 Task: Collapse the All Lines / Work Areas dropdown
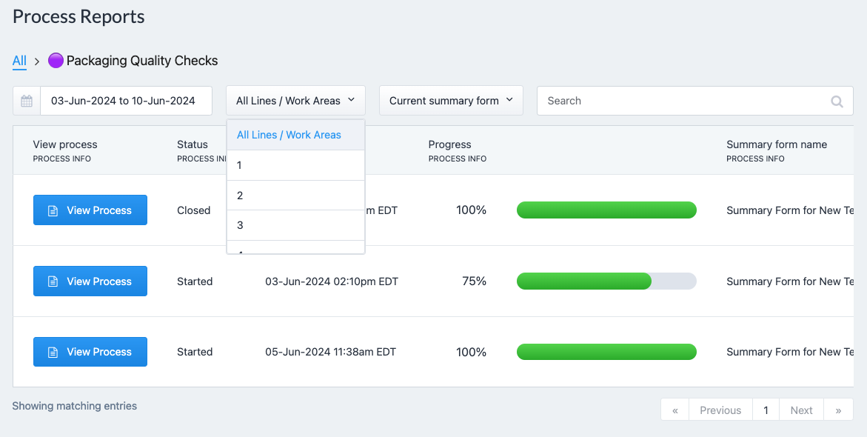[x=295, y=101]
